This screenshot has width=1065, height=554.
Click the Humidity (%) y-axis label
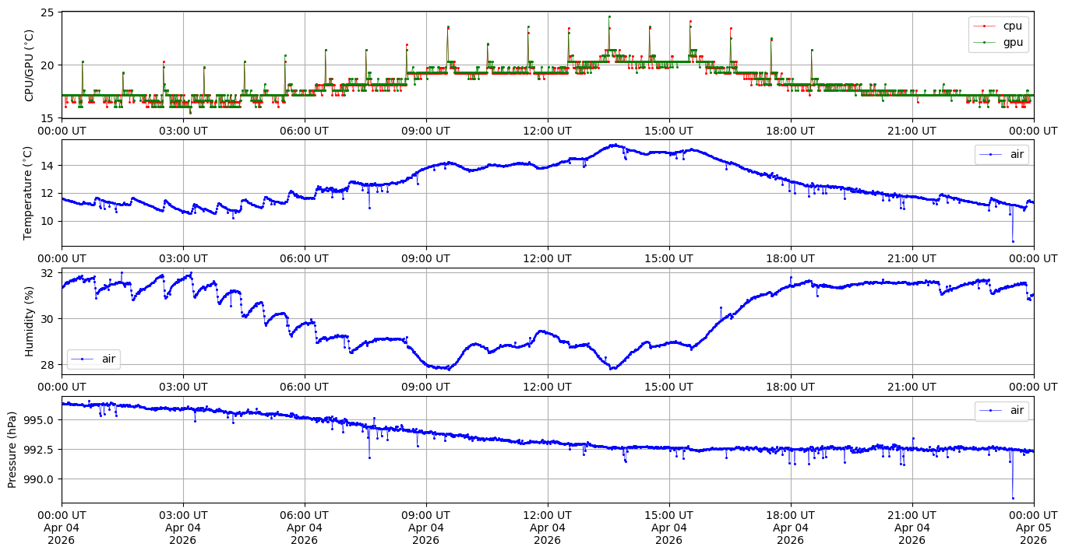coord(30,321)
